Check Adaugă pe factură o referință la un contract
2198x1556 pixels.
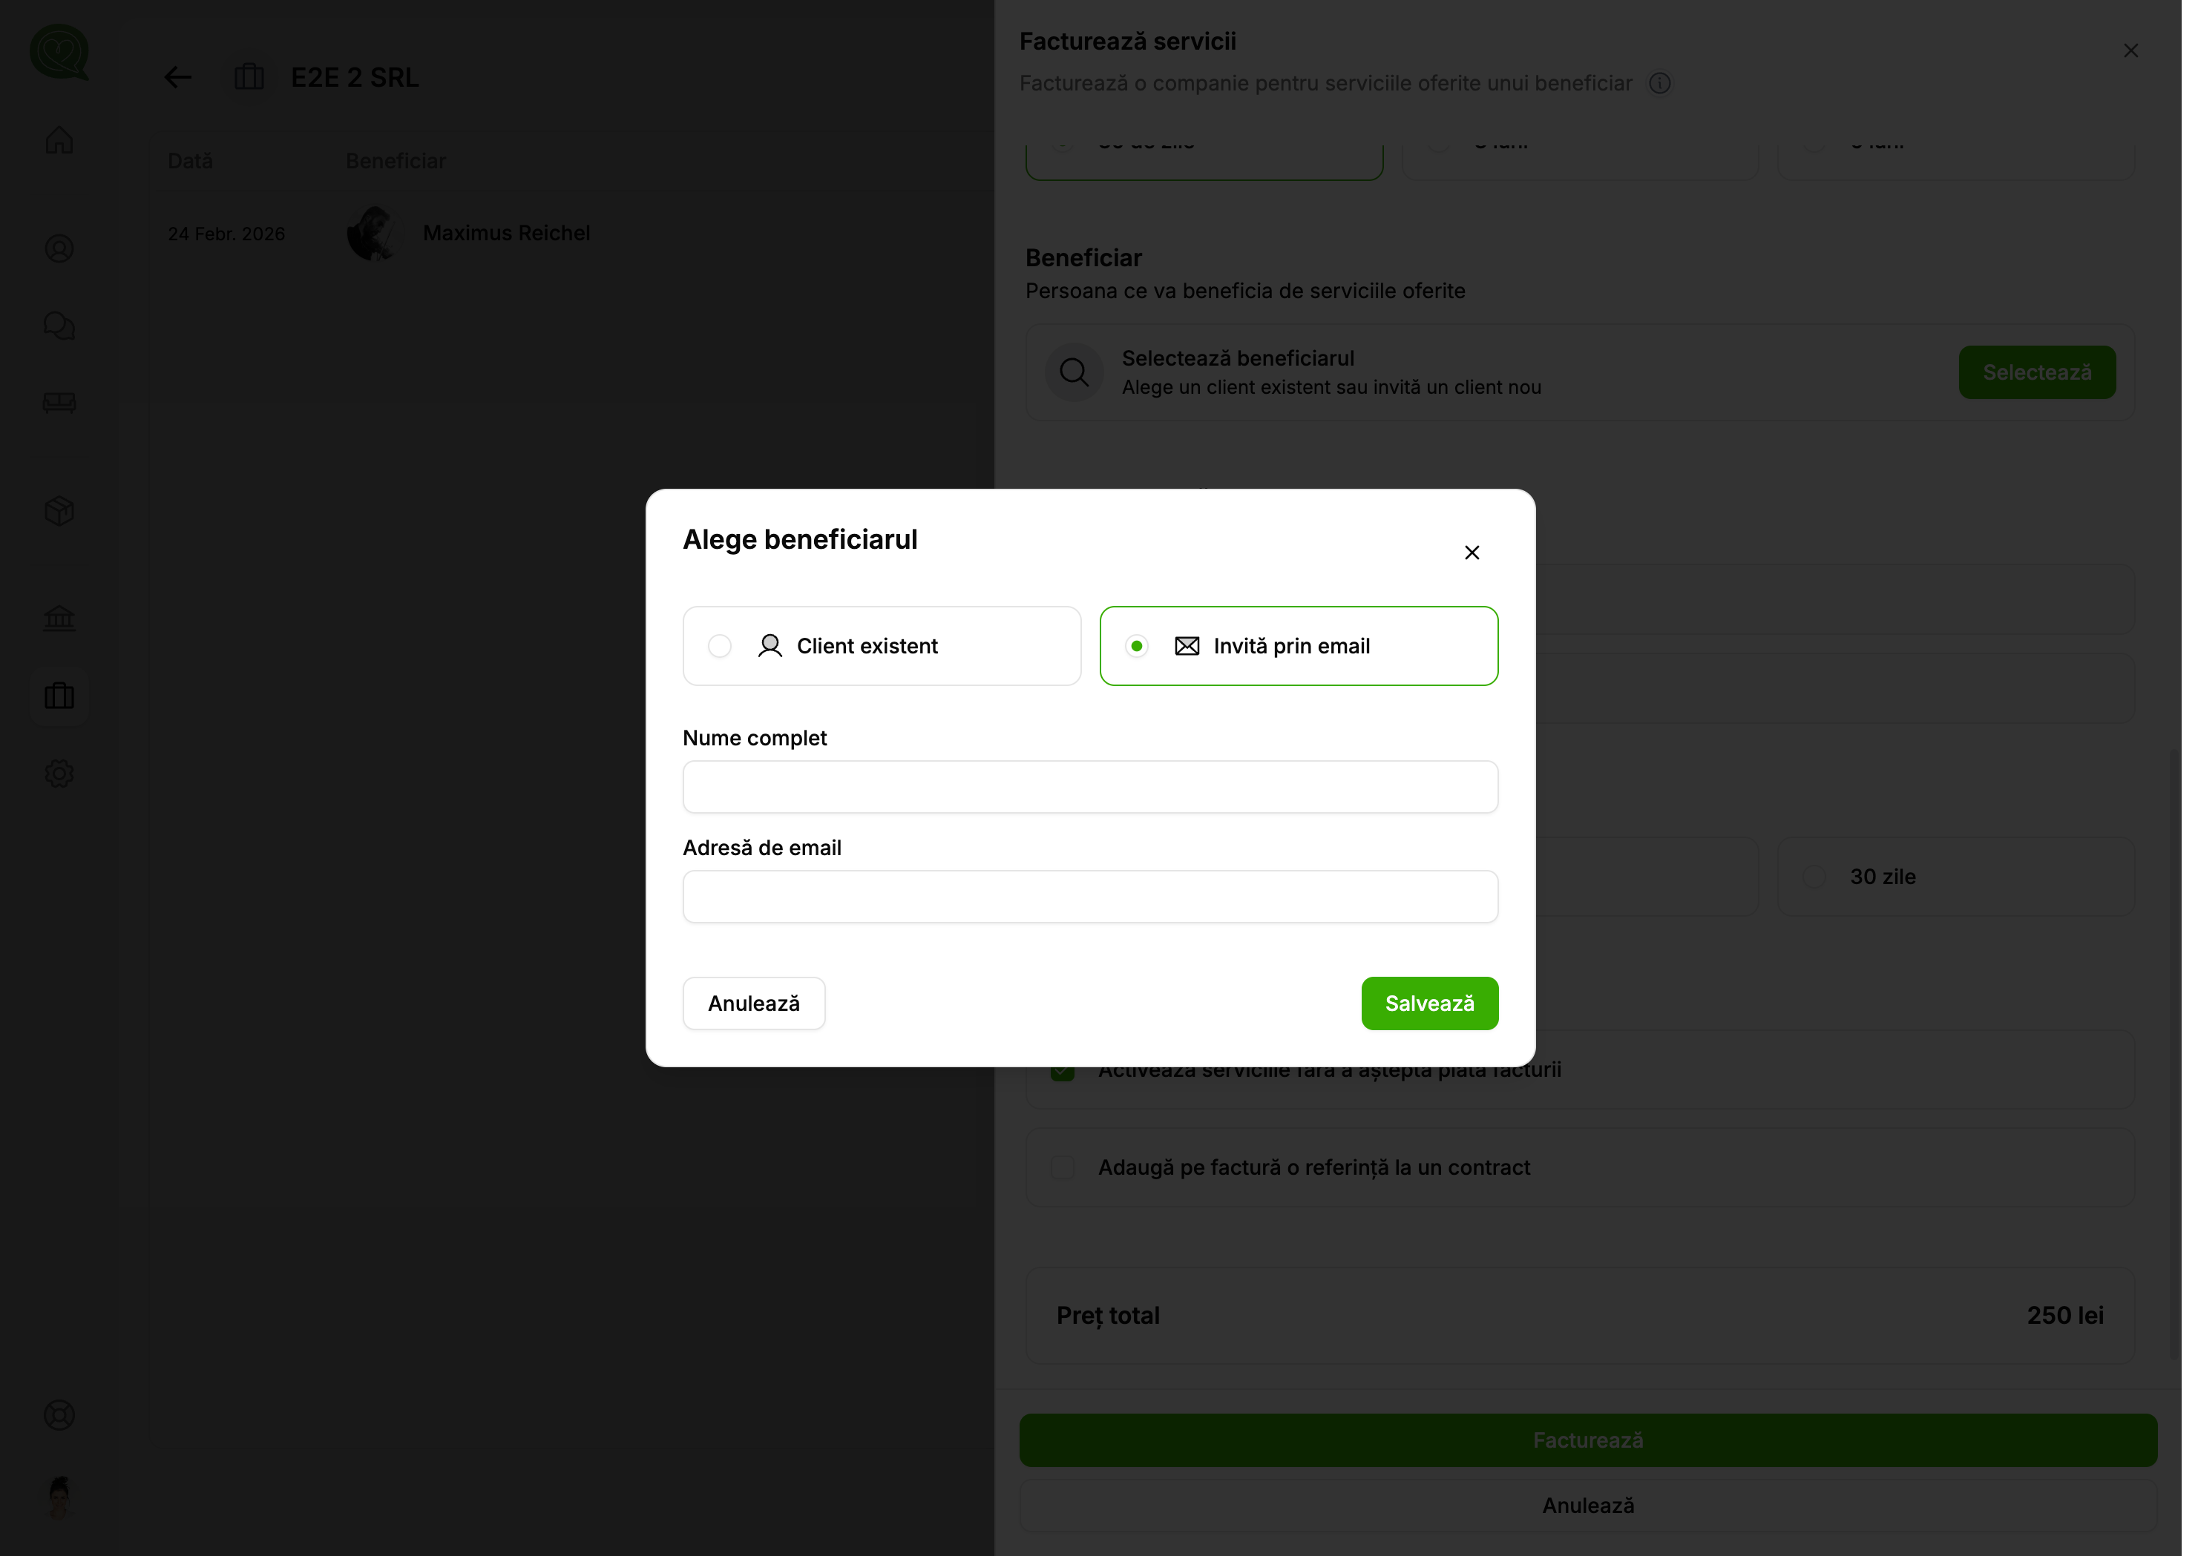click(x=1062, y=1167)
